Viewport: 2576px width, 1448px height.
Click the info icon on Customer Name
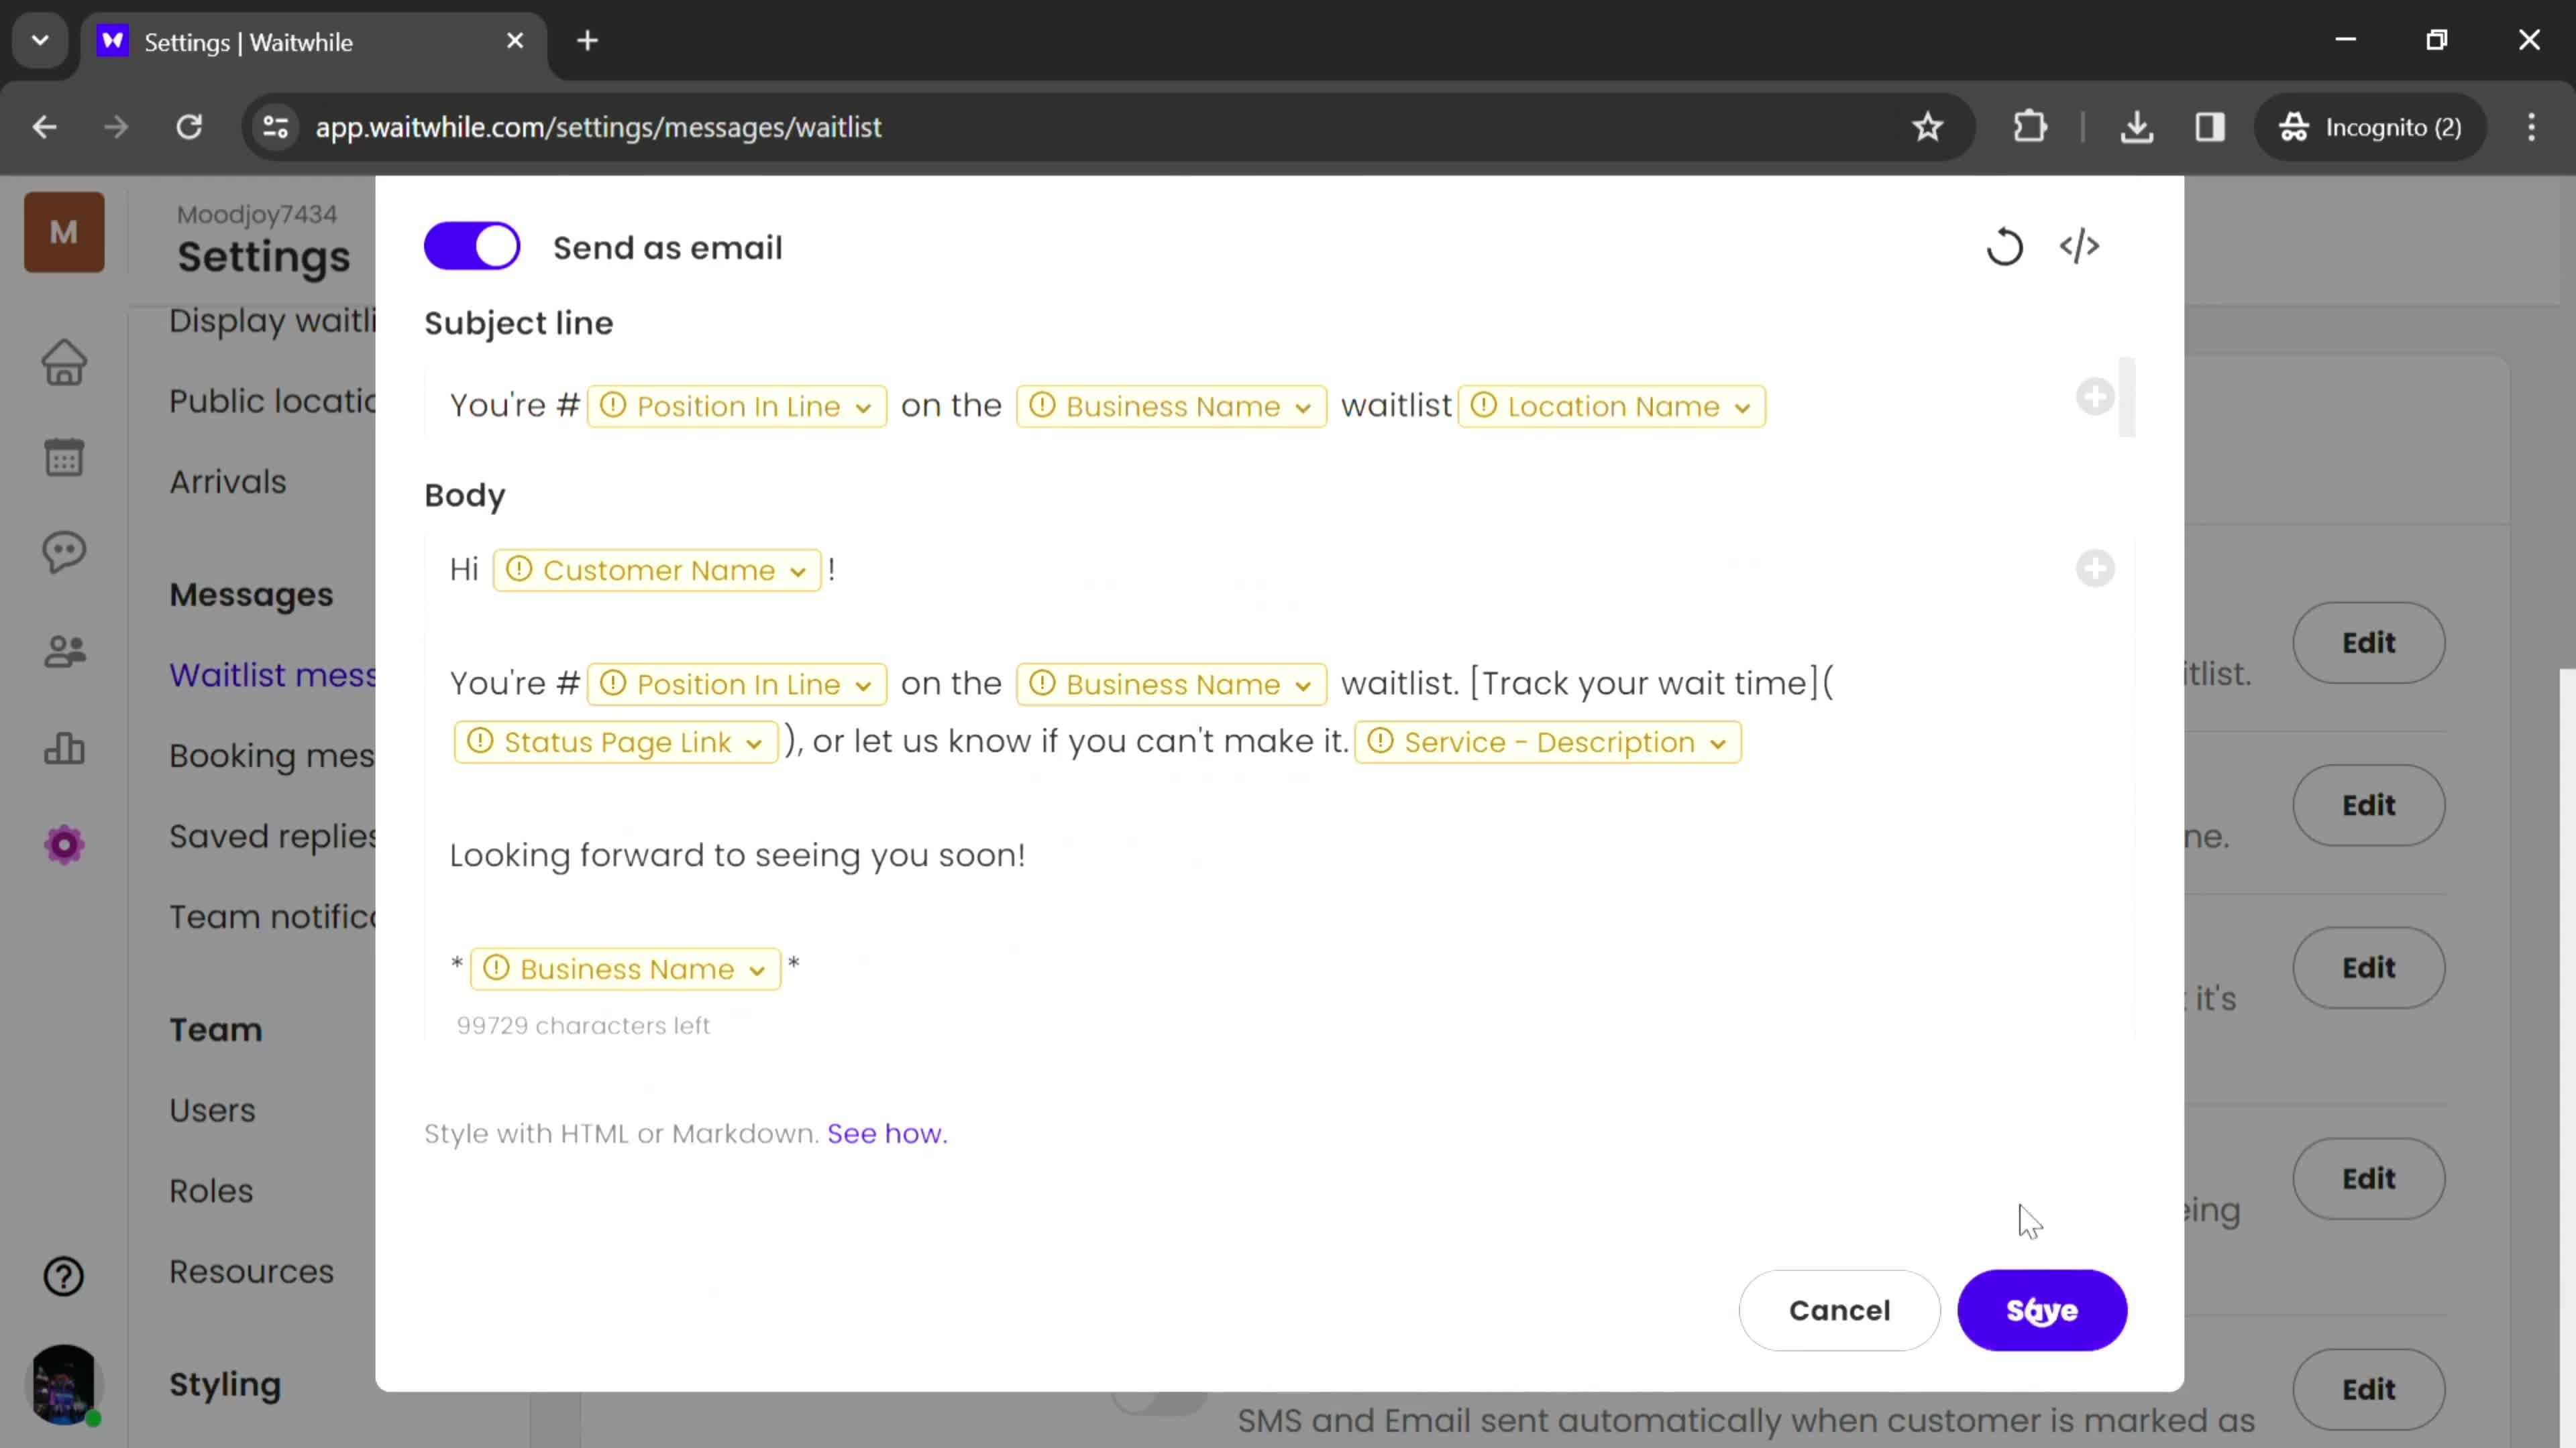(x=520, y=569)
